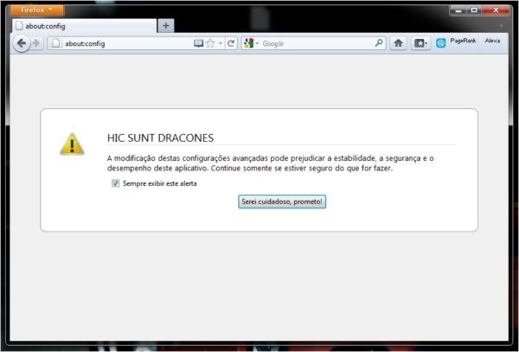This screenshot has height=352, width=519.
Task: Open a new tab with the plus button
Action: tap(166, 25)
